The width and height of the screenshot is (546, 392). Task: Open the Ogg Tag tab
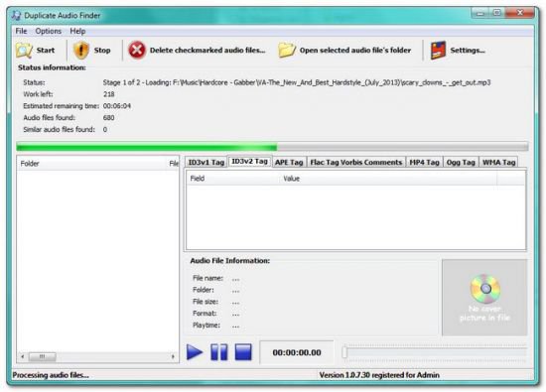(461, 162)
